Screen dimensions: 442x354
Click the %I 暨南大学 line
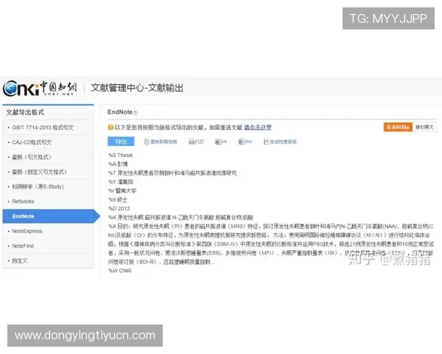coord(122,190)
